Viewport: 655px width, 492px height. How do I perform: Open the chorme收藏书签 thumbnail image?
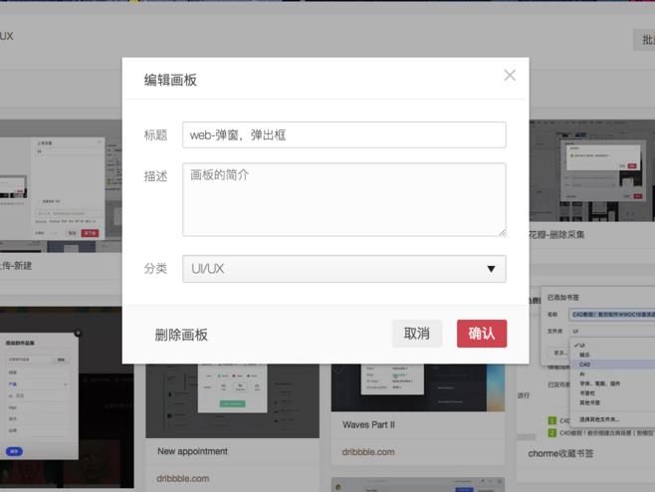[585, 364]
